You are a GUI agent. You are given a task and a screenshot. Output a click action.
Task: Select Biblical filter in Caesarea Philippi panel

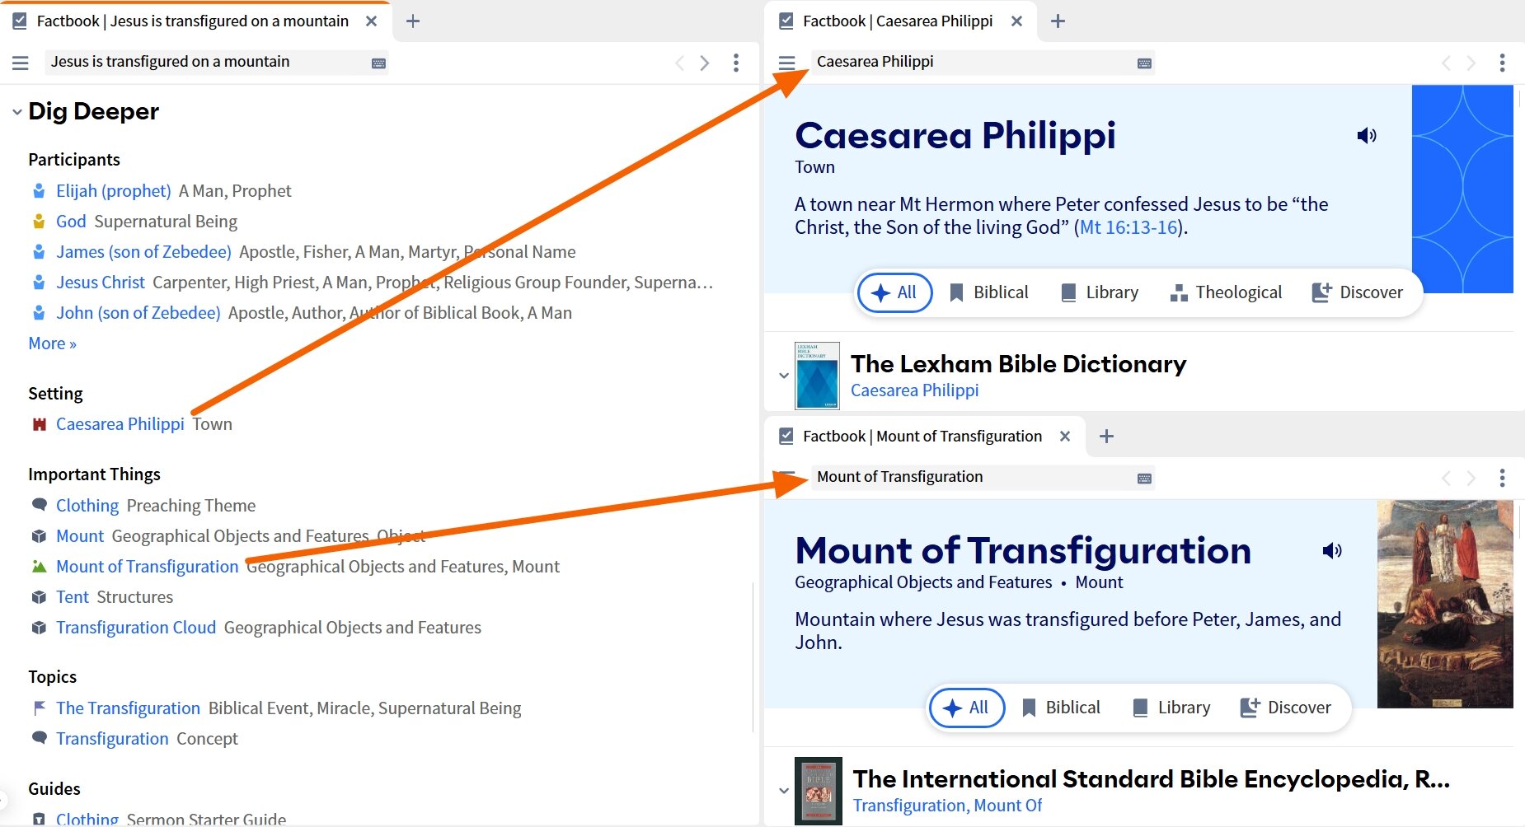point(988,292)
